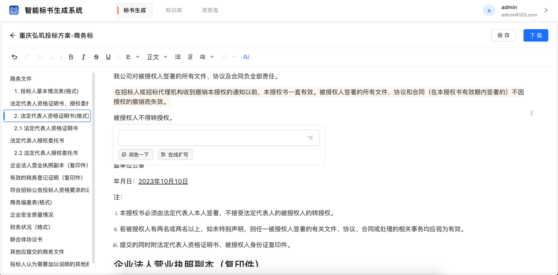Open the image dropdown arrow
558x275 pixels.
pos(234,57)
